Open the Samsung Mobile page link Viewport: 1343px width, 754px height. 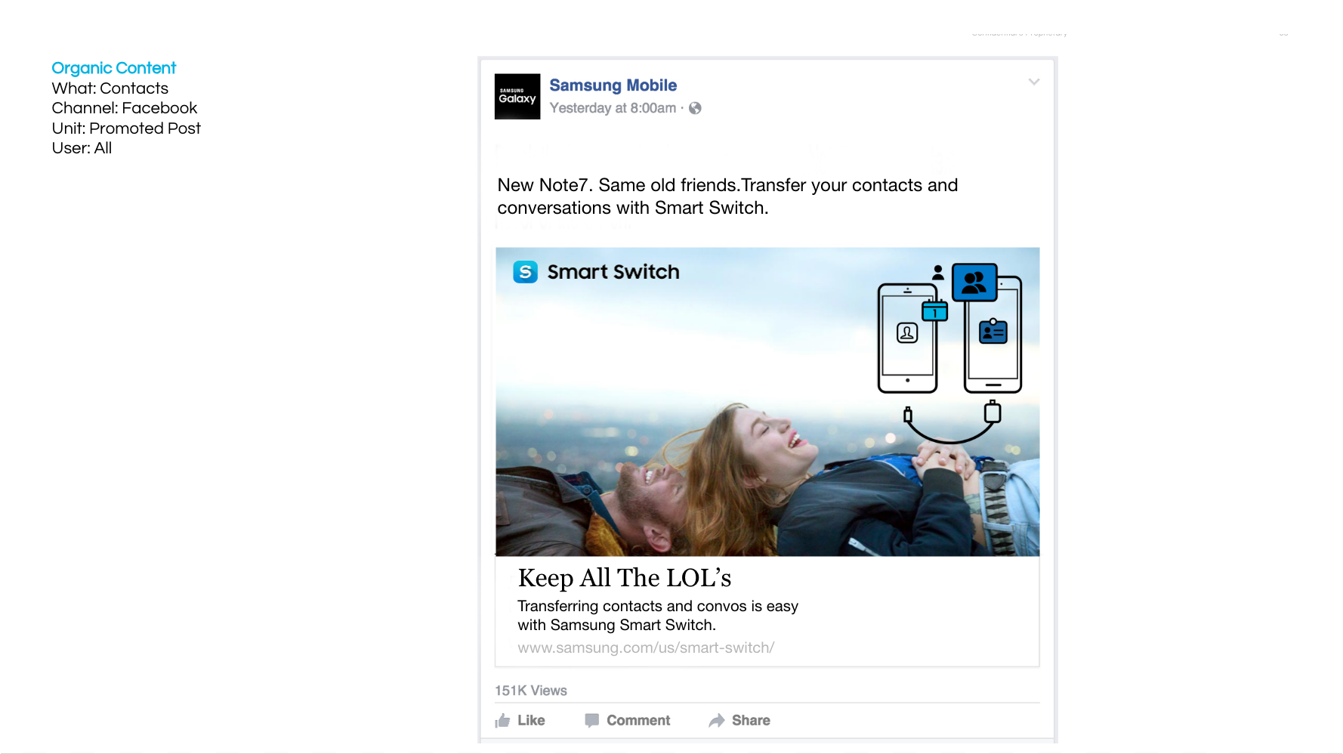click(613, 85)
